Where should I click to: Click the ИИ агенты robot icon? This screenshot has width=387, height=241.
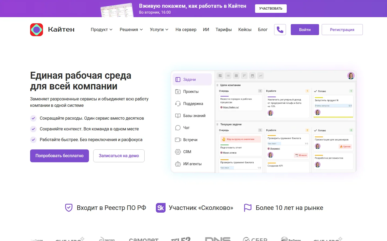178,164
